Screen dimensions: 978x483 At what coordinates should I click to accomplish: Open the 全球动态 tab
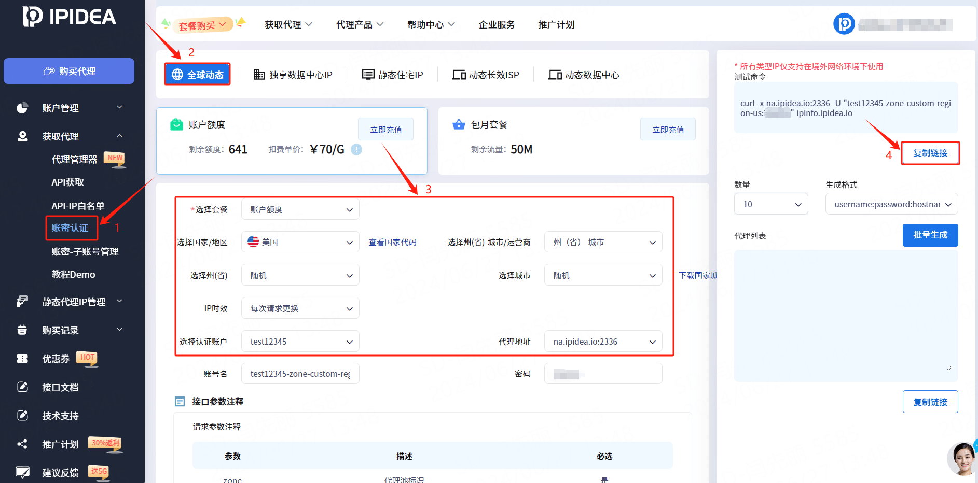click(198, 75)
